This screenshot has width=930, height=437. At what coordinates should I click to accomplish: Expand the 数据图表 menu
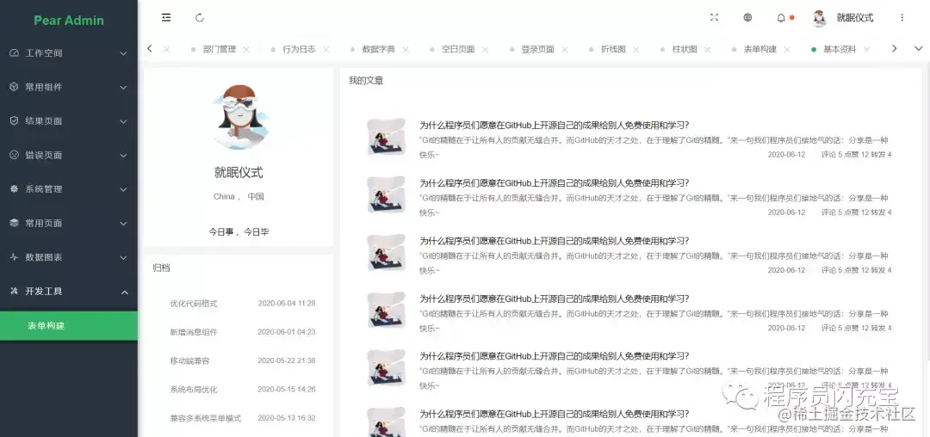[x=123, y=257]
